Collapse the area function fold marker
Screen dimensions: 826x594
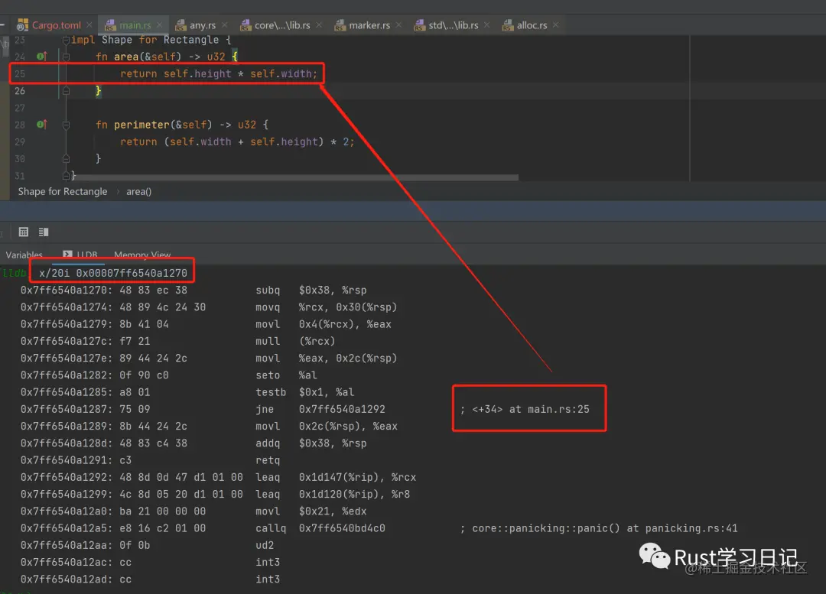[66, 57]
